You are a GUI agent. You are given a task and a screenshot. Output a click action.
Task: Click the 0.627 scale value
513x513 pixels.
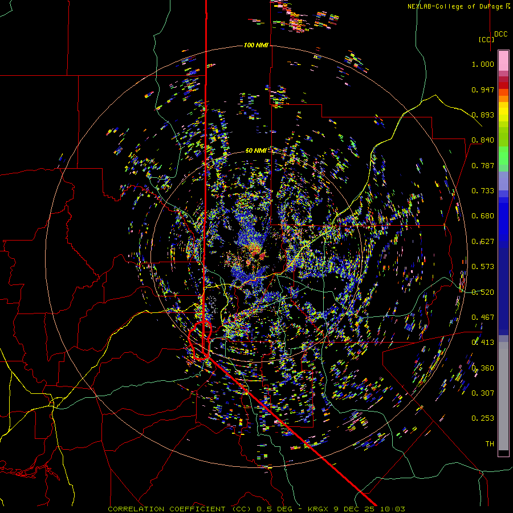[483, 242]
